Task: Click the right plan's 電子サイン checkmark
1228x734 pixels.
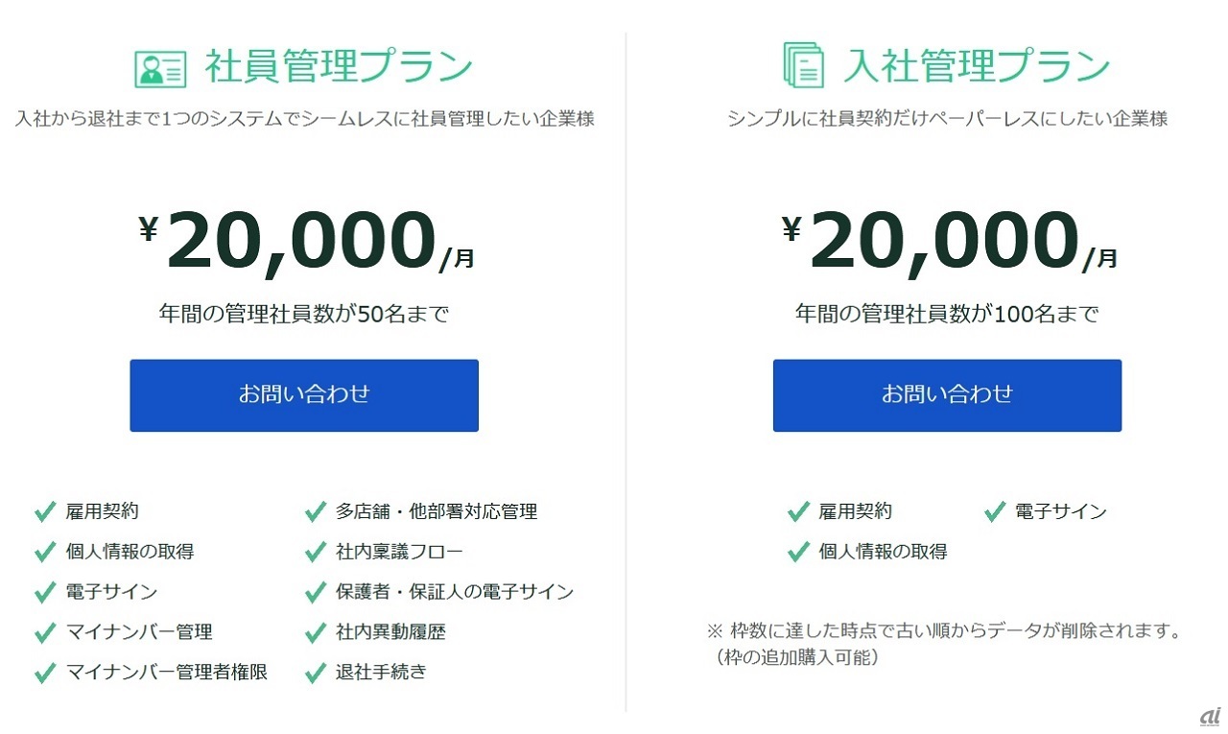Action: pos(995,511)
